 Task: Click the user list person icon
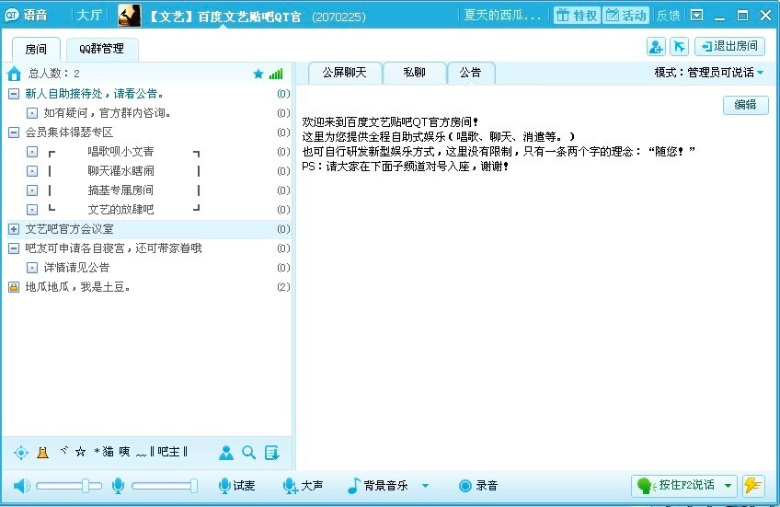coord(226,453)
